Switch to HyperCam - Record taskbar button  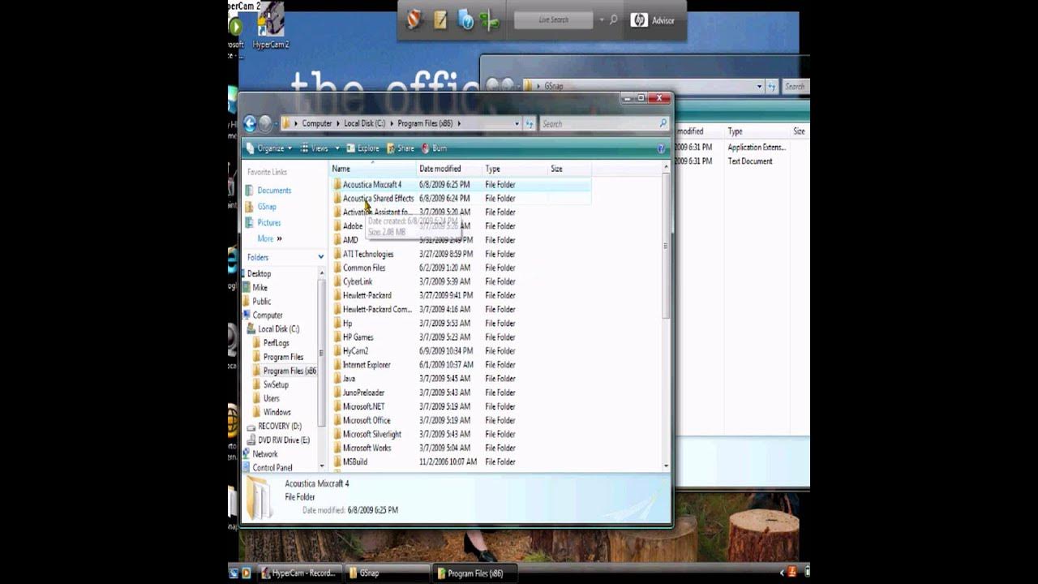pos(299,573)
